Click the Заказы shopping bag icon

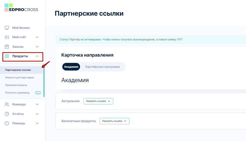(x=7, y=47)
